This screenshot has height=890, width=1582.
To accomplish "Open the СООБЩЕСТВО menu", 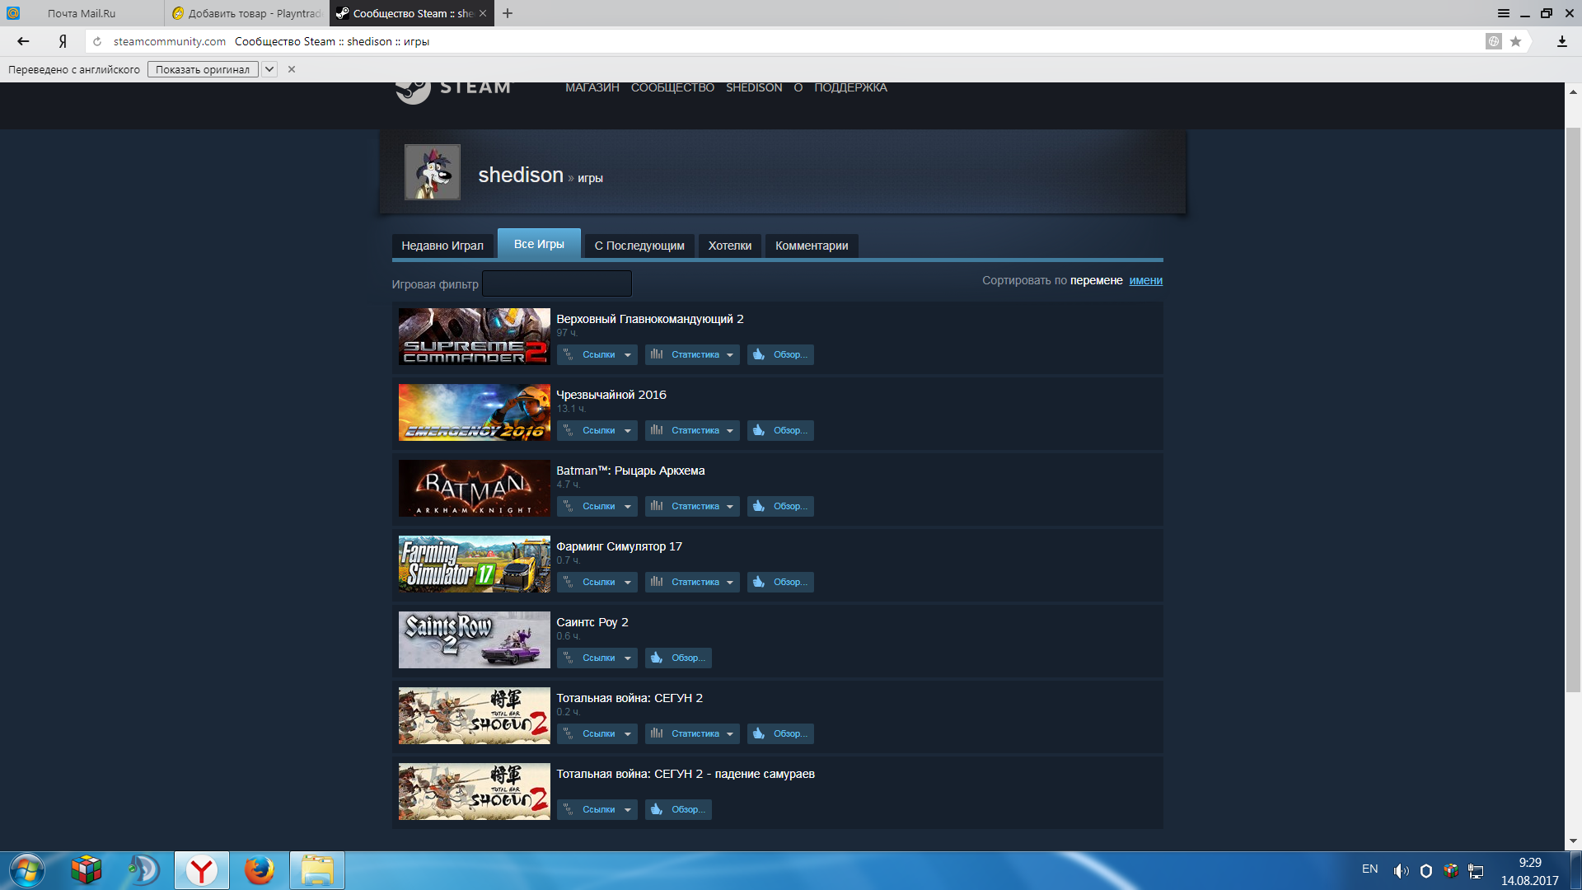I will pyautogui.click(x=672, y=87).
